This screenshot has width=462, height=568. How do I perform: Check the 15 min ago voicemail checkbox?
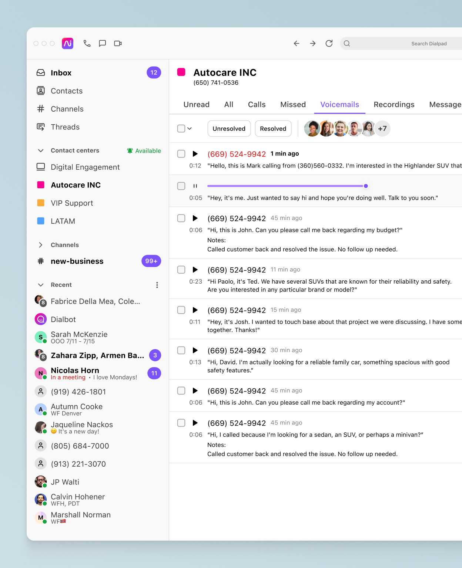point(181,310)
